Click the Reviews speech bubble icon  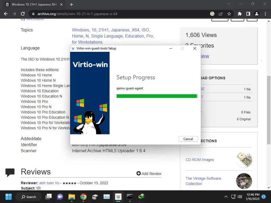pos(10,173)
